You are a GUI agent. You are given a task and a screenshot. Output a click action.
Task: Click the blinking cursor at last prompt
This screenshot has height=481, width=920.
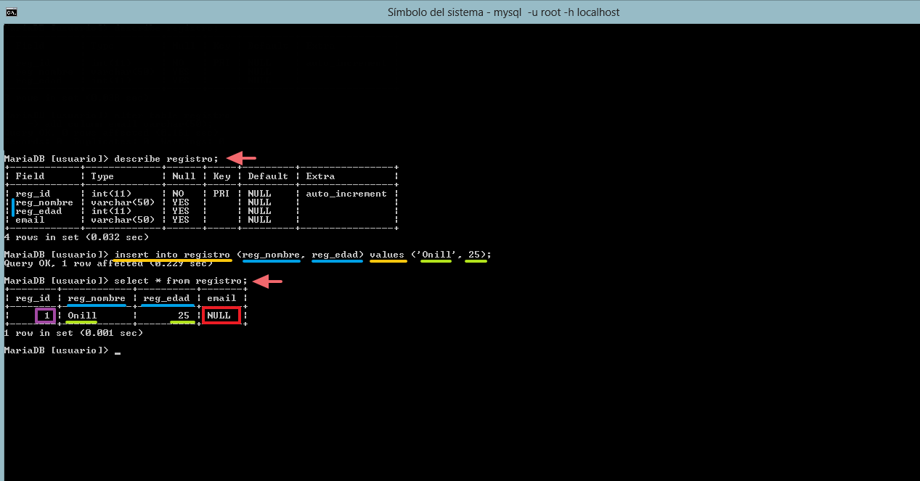118,353
